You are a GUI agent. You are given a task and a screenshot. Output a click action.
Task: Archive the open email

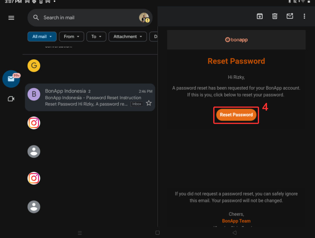260,16
